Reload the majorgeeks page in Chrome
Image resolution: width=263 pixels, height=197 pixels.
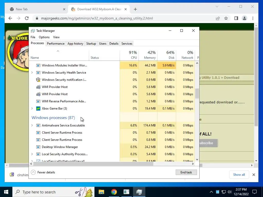[27, 18]
